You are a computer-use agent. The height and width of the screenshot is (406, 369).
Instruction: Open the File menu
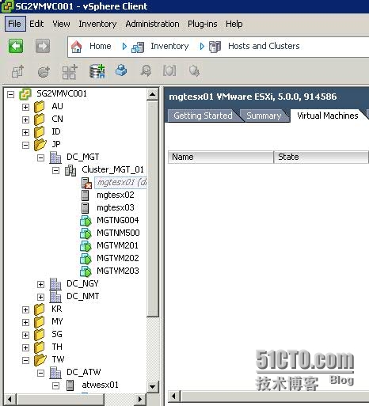(x=15, y=24)
